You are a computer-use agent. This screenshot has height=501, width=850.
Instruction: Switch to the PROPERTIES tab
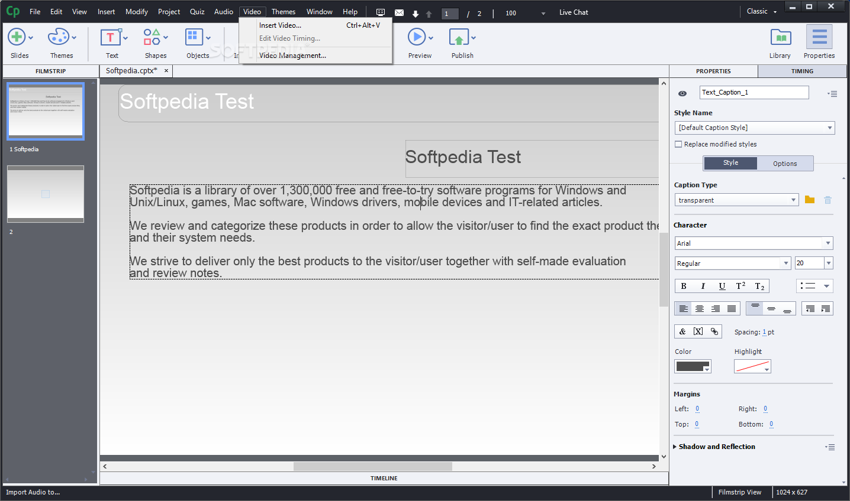tap(713, 71)
